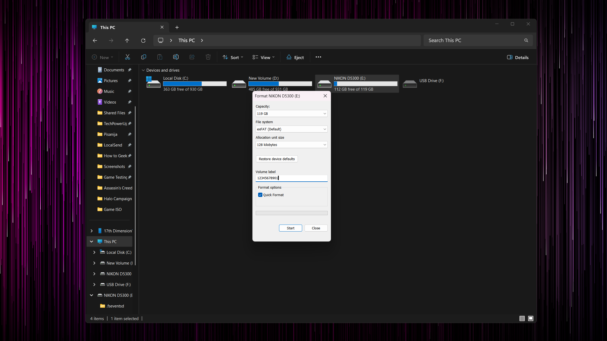Click the Copy icon in toolbar
Screen dimensions: 607x341
(144, 57)
